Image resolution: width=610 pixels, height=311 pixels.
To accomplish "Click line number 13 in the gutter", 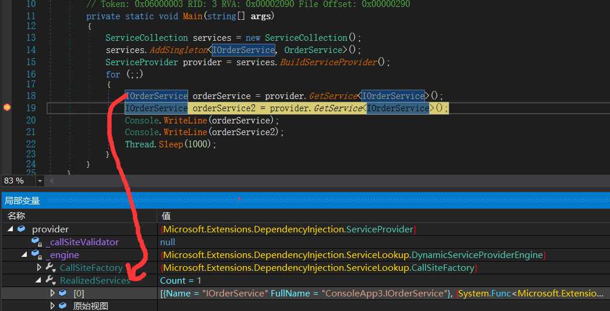I will 31,37.
